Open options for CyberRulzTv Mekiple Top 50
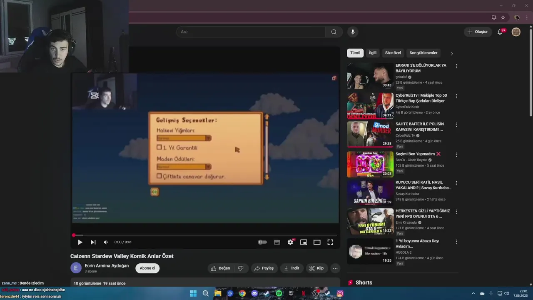 click(x=456, y=96)
